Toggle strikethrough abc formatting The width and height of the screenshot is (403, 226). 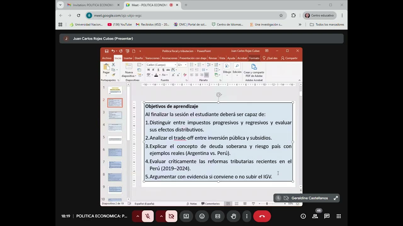tap(168, 70)
